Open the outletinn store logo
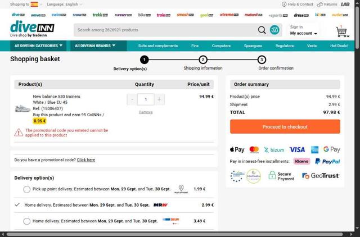Screen dimensions: 360x237 [x=340, y=15]
